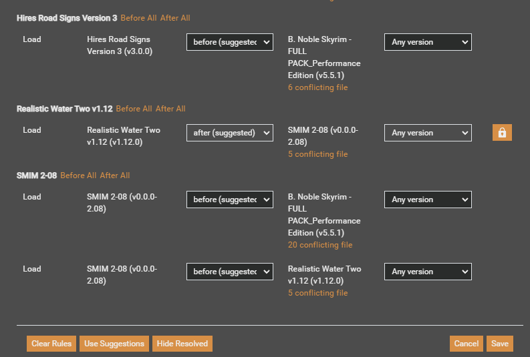Click Before All for SMIM 2-08
The width and height of the screenshot is (530, 357).
point(78,175)
